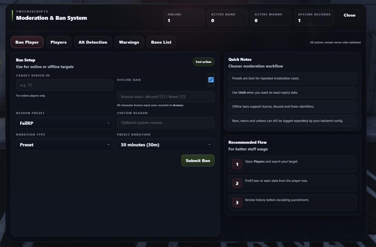Click step number 3 badge in Recommended Flow
Screen dimensions: 376x247
point(237,202)
